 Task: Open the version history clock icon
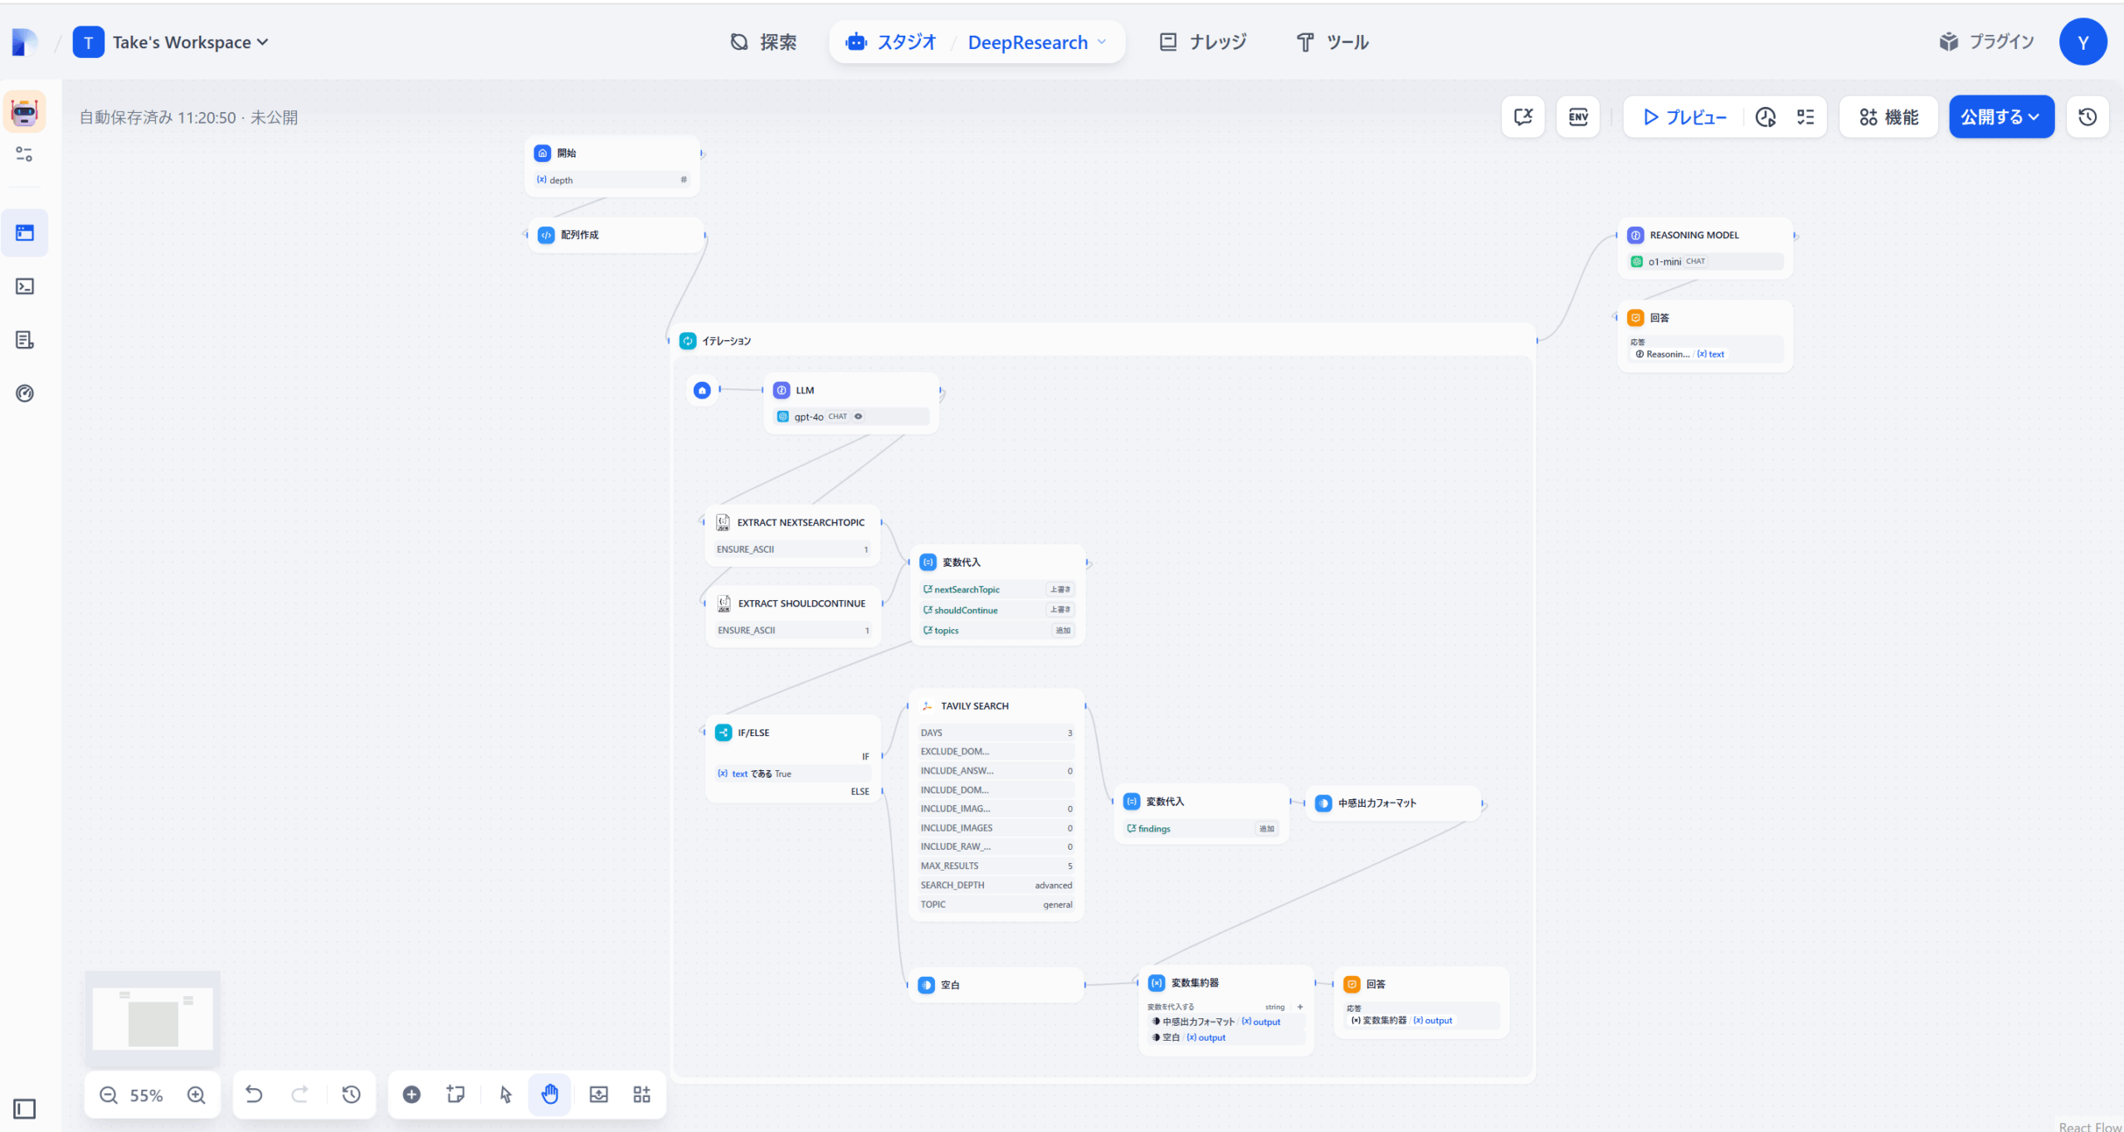tap(2087, 117)
